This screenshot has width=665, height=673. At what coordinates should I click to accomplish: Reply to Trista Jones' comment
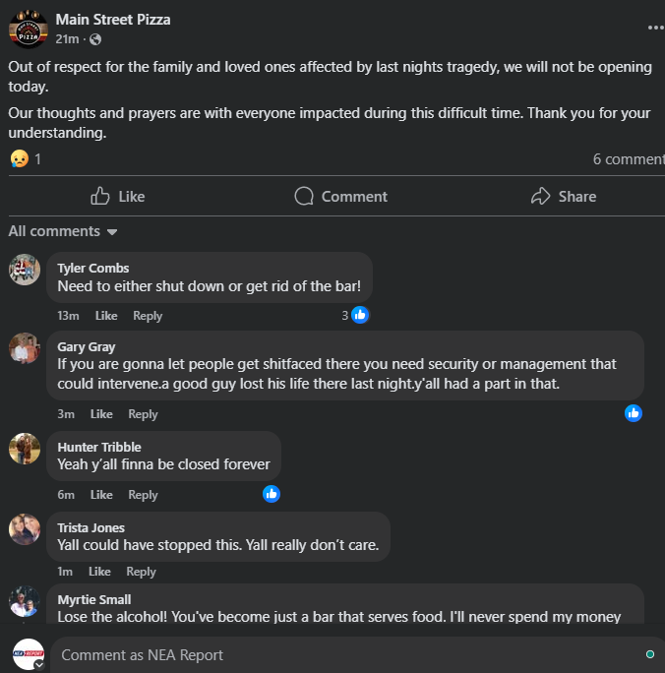click(x=141, y=572)
